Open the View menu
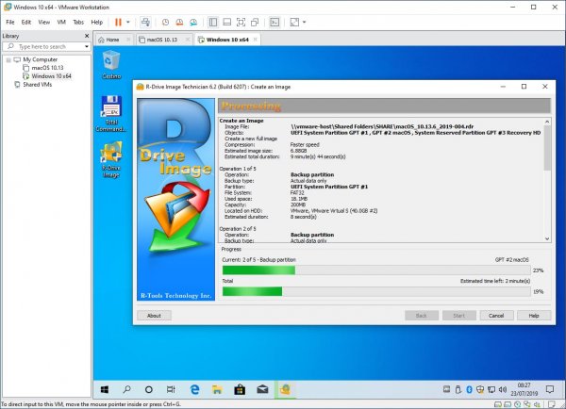Viewport: 566px width, 409px height. [x=44, y=23]
